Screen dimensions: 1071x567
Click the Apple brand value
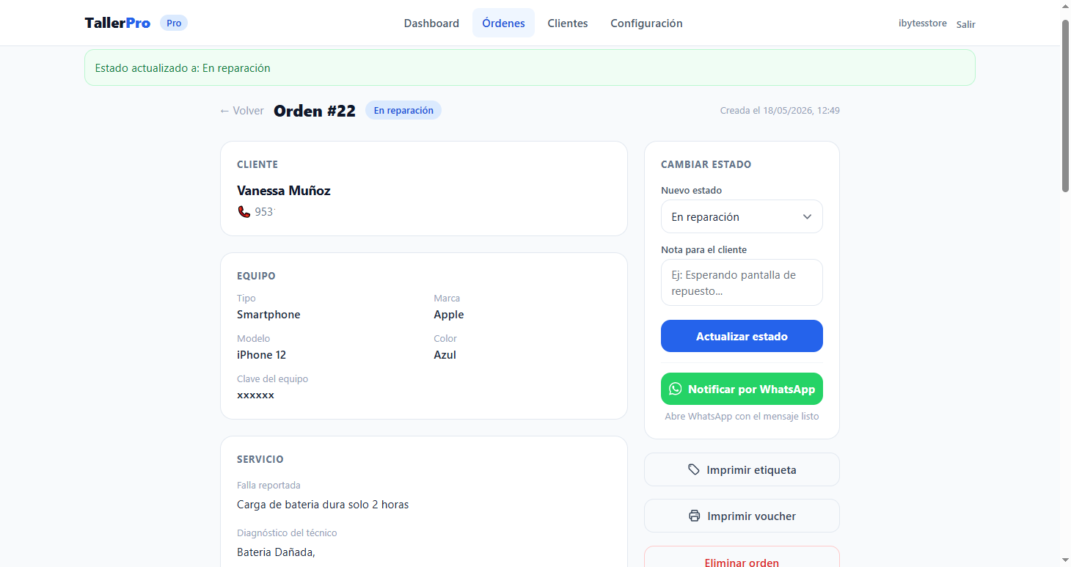(449, 315)
